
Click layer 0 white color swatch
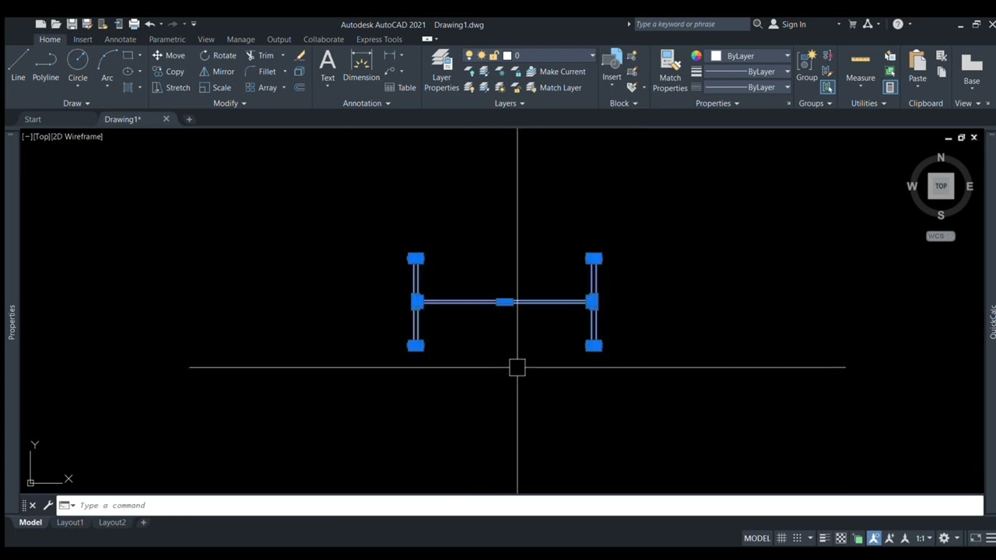pyautogui.click(x=507, y=55)
